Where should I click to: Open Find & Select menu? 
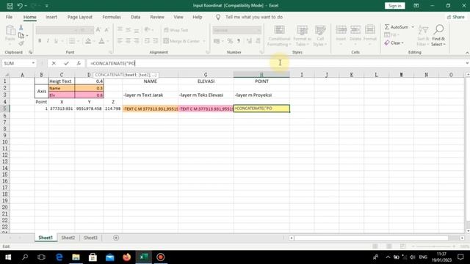pyautogui.click(x=438, y=36)
